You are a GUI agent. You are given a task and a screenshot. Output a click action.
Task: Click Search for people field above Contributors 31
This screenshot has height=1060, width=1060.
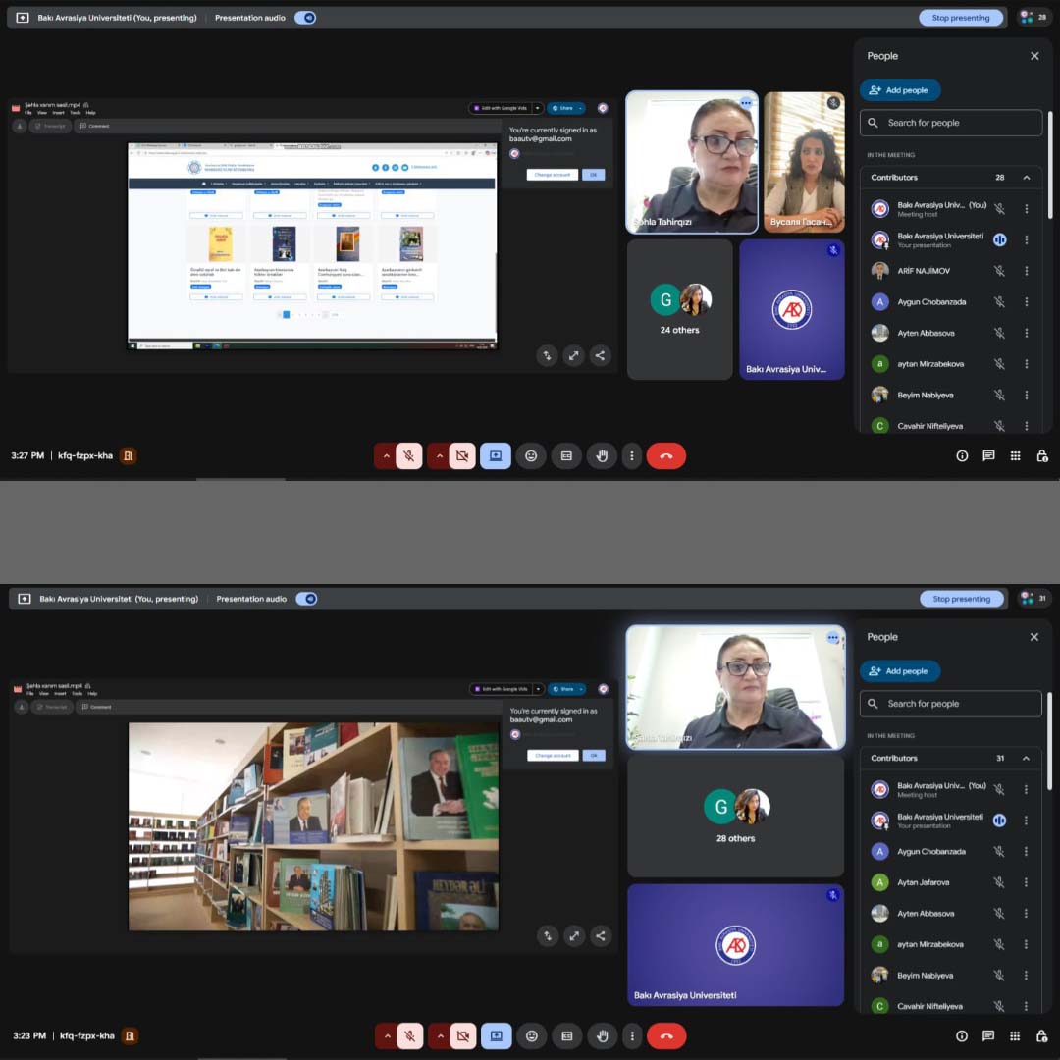coord(950,704)
